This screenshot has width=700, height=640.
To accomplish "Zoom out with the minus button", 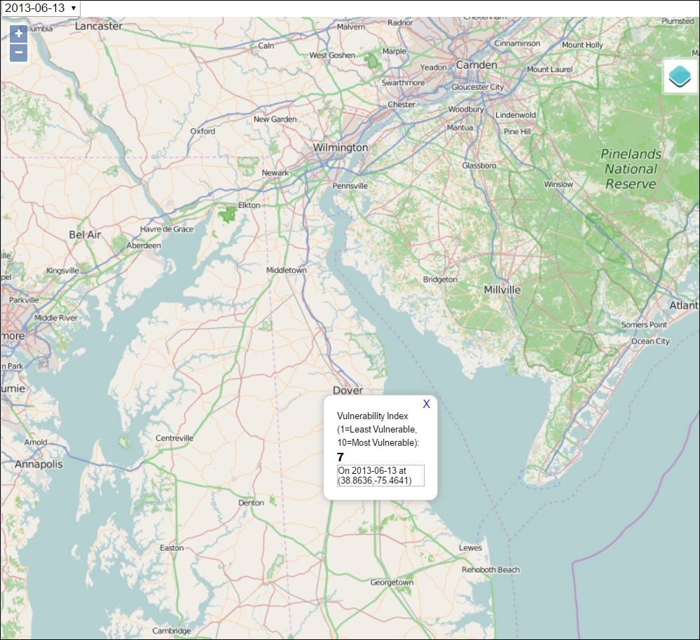I will point(19,53).
